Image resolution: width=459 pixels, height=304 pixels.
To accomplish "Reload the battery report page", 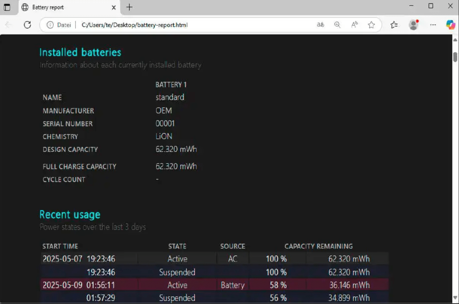I will click(x=27, y=25).
